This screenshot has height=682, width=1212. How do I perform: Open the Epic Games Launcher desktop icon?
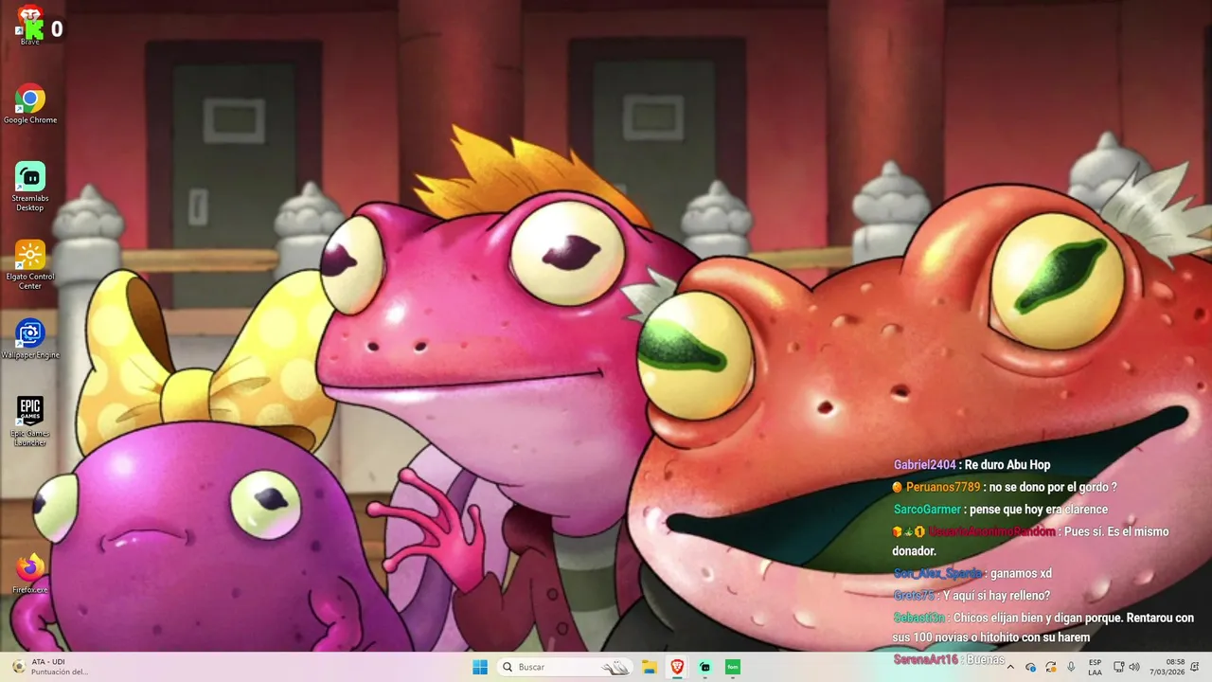coord(30,422)
